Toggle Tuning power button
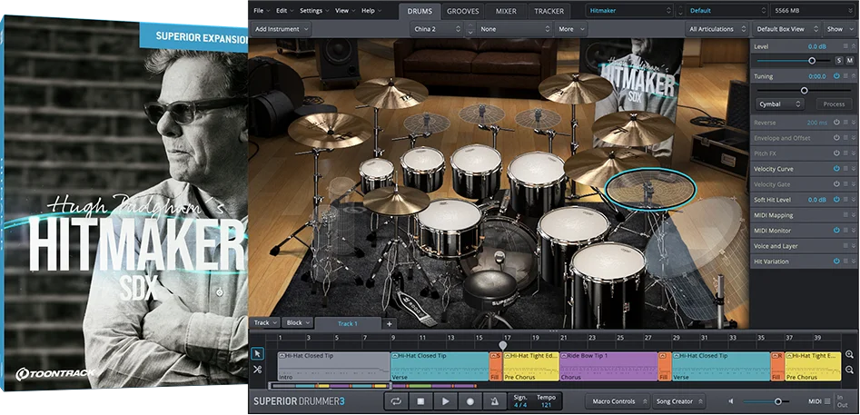This screenshot has height=415, width=860. [x=836, y=76]
